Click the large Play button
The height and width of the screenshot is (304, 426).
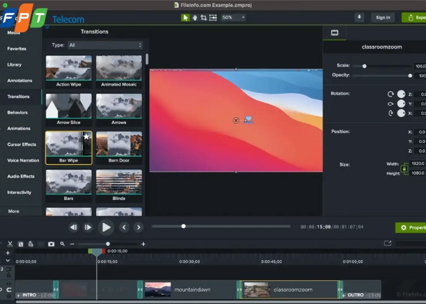click(106, 227)
